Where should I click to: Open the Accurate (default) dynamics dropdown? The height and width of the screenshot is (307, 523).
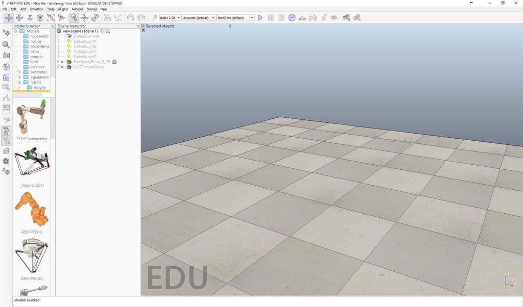(199, 18)
